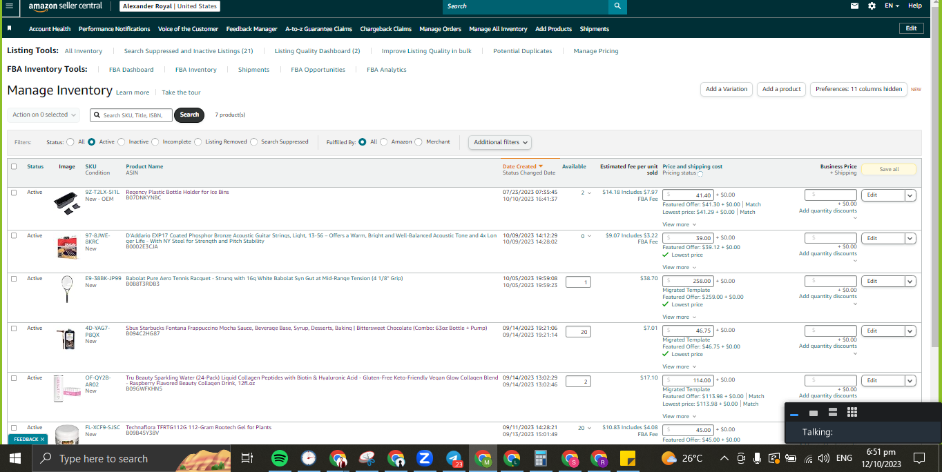Open the Action on 0 selected dropdown
The height and width of the screenshot is (472, 942).
coord(44,115)
